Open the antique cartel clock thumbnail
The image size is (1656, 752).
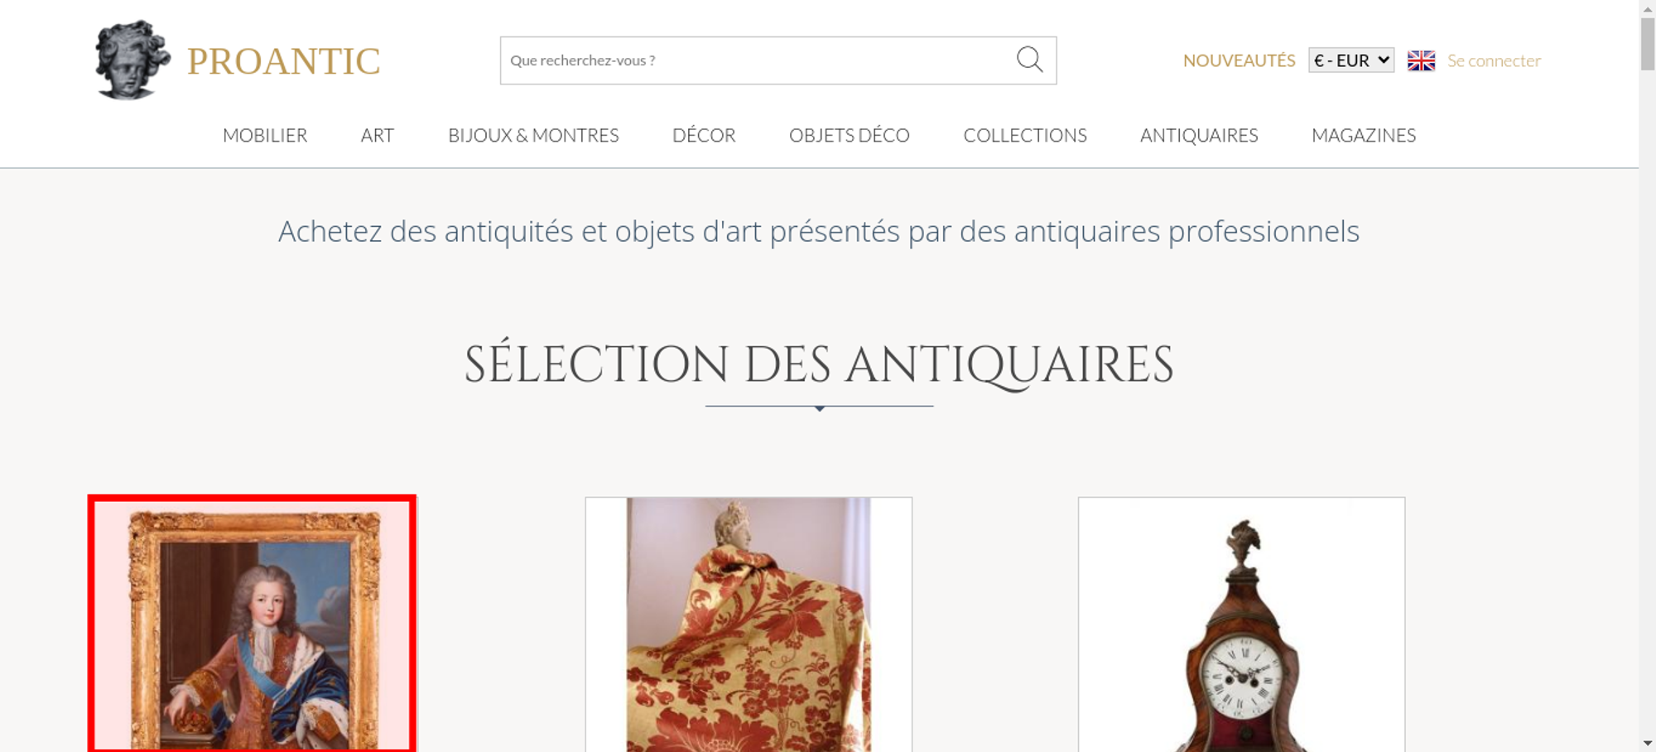click(x=1241, y=624)
